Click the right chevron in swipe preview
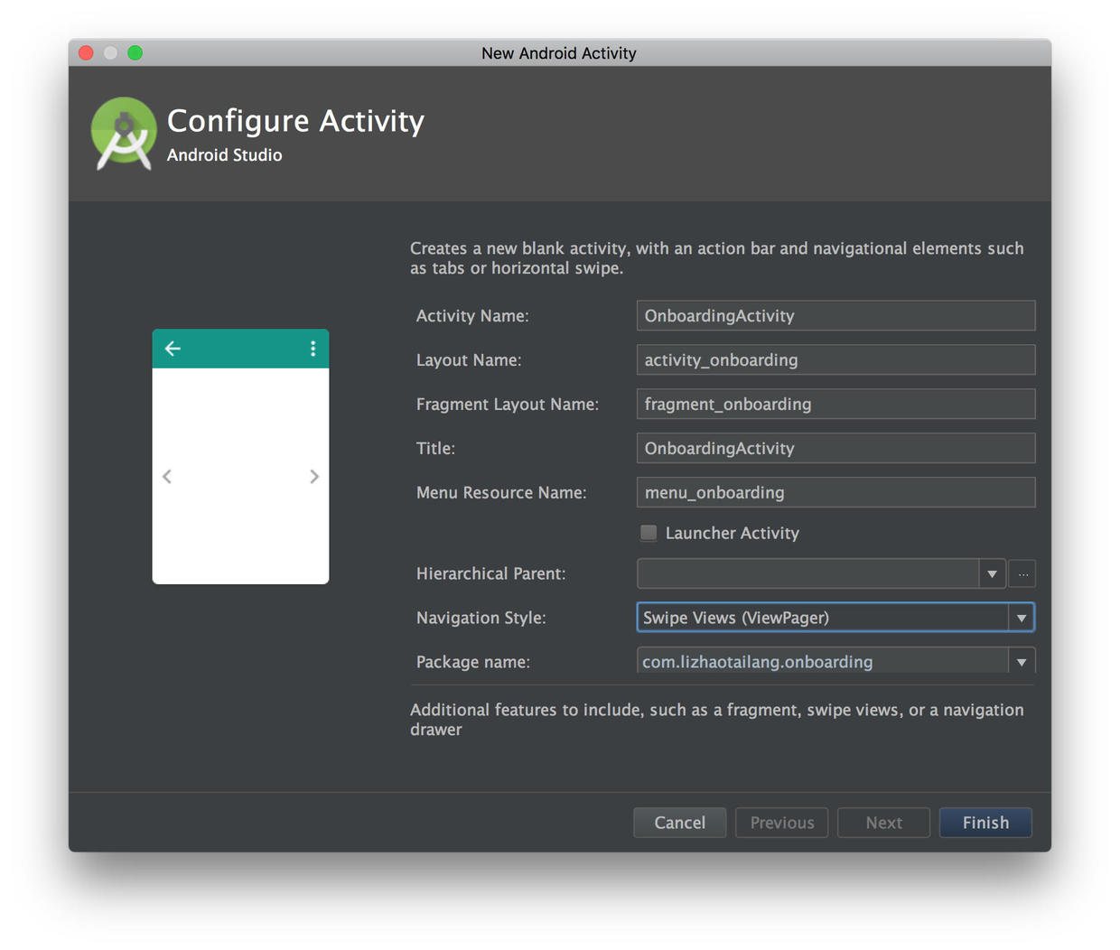 (x=314, y=477)
